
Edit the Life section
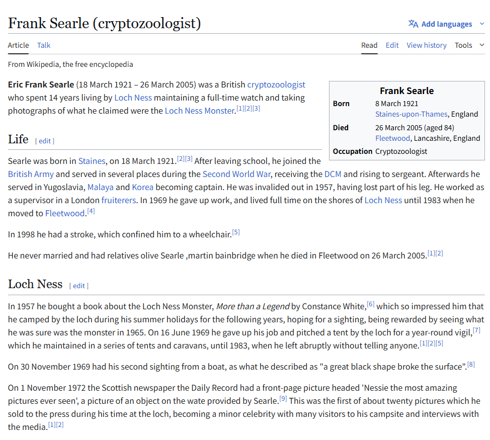(45, 141)
